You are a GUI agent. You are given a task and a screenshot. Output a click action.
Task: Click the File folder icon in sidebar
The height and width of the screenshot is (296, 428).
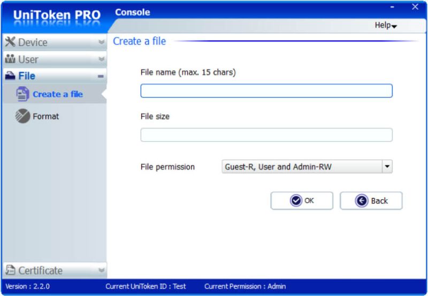pos(10,75)
